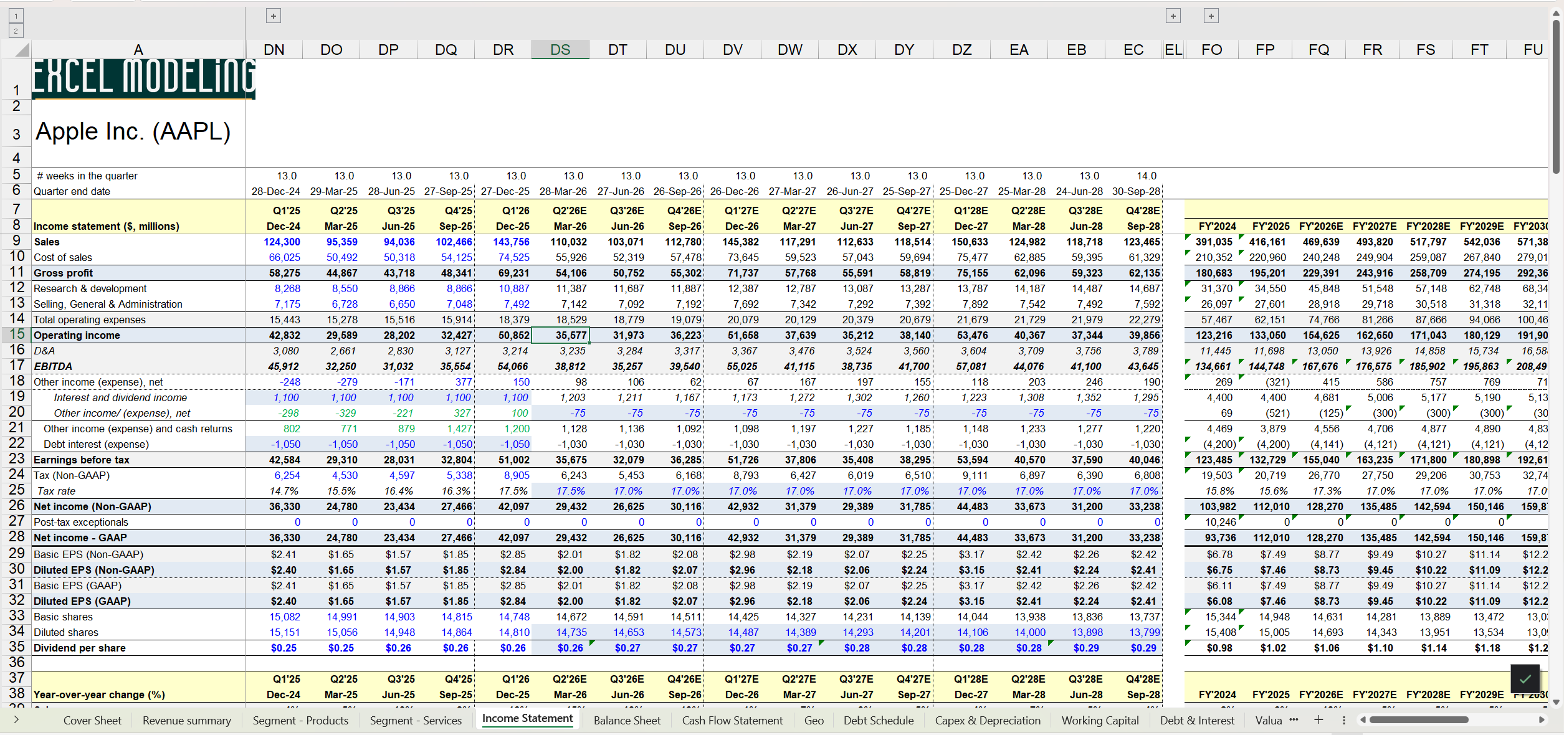1564x735 pixels.
Task: Select Operating income cell 35,577
Action: pyautogui.click(x=560, y=335)
